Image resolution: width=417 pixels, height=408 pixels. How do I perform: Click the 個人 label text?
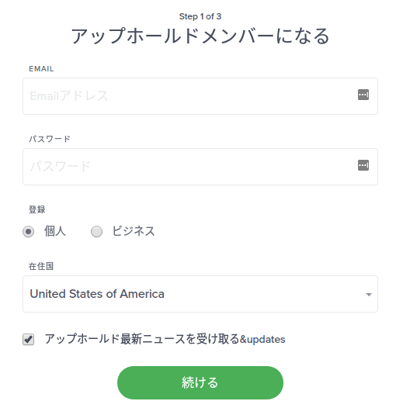(55, 231)
